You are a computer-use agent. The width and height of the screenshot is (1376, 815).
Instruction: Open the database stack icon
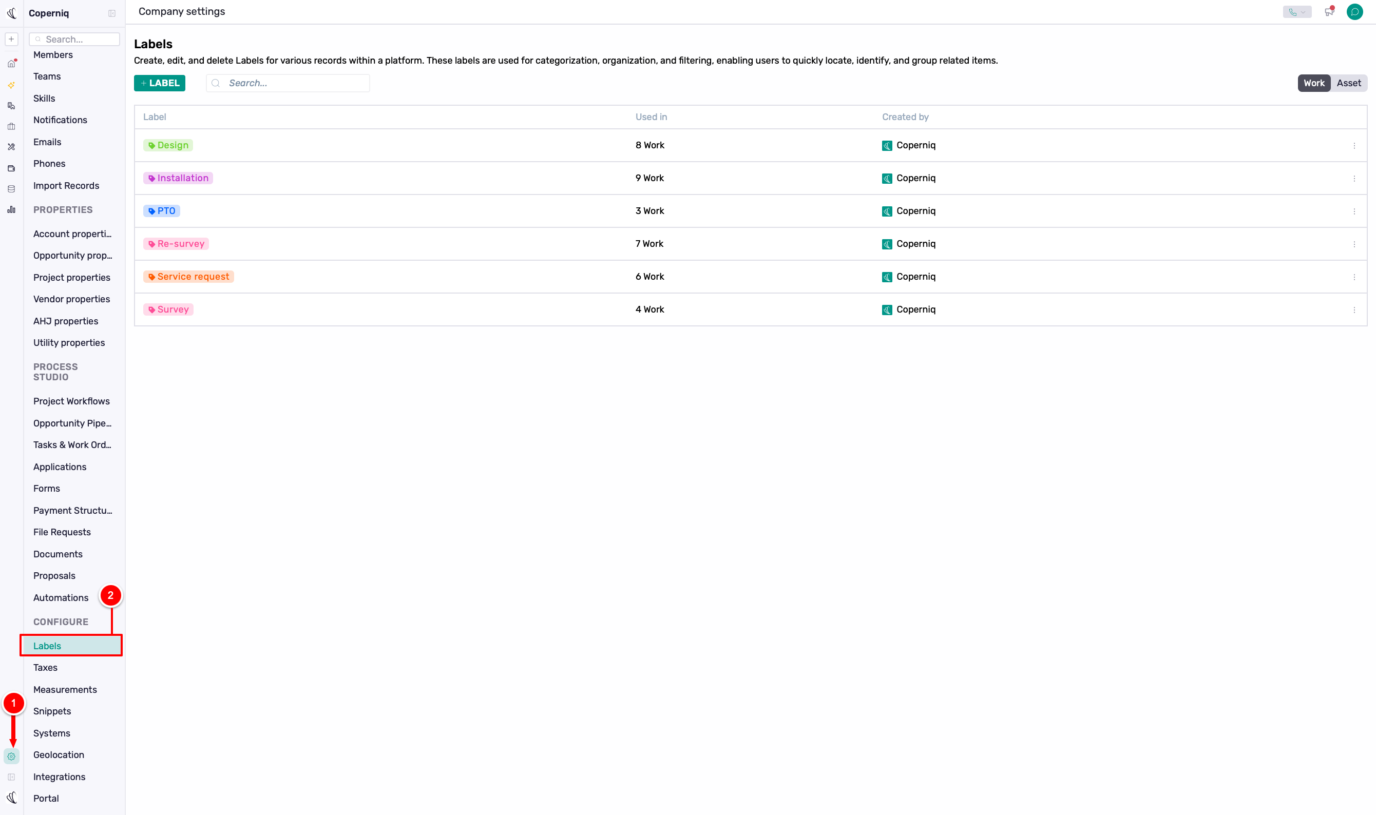[x=11, y=189]
